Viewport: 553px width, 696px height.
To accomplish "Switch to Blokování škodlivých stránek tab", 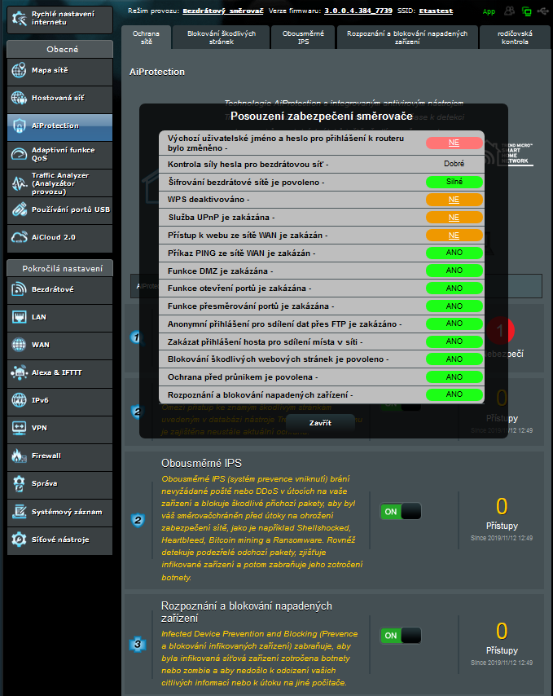I will point(222,37).
